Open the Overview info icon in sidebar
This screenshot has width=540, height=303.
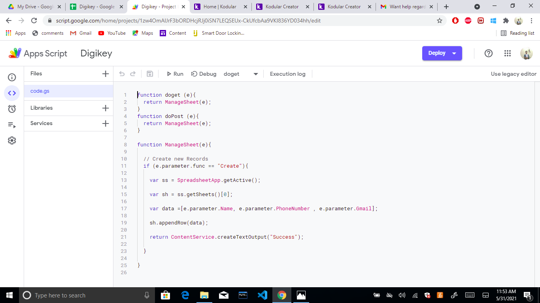pos(12,77)
